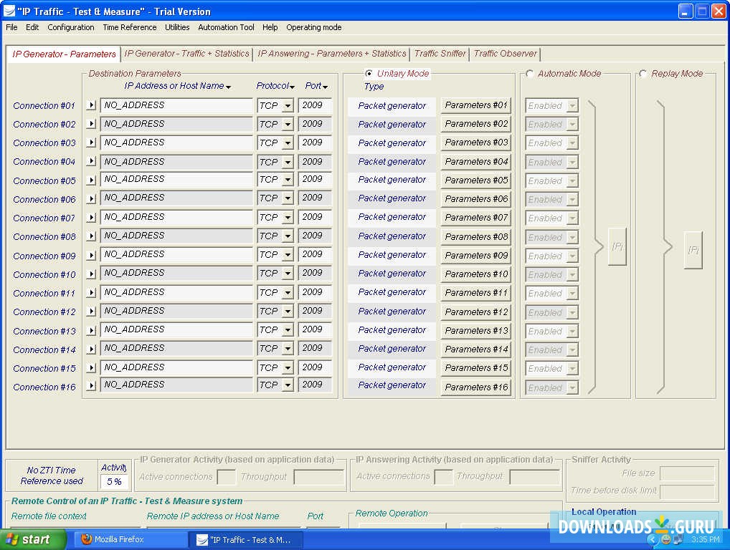Switch to the Traffic Sniffer tab

pos(440,54)
